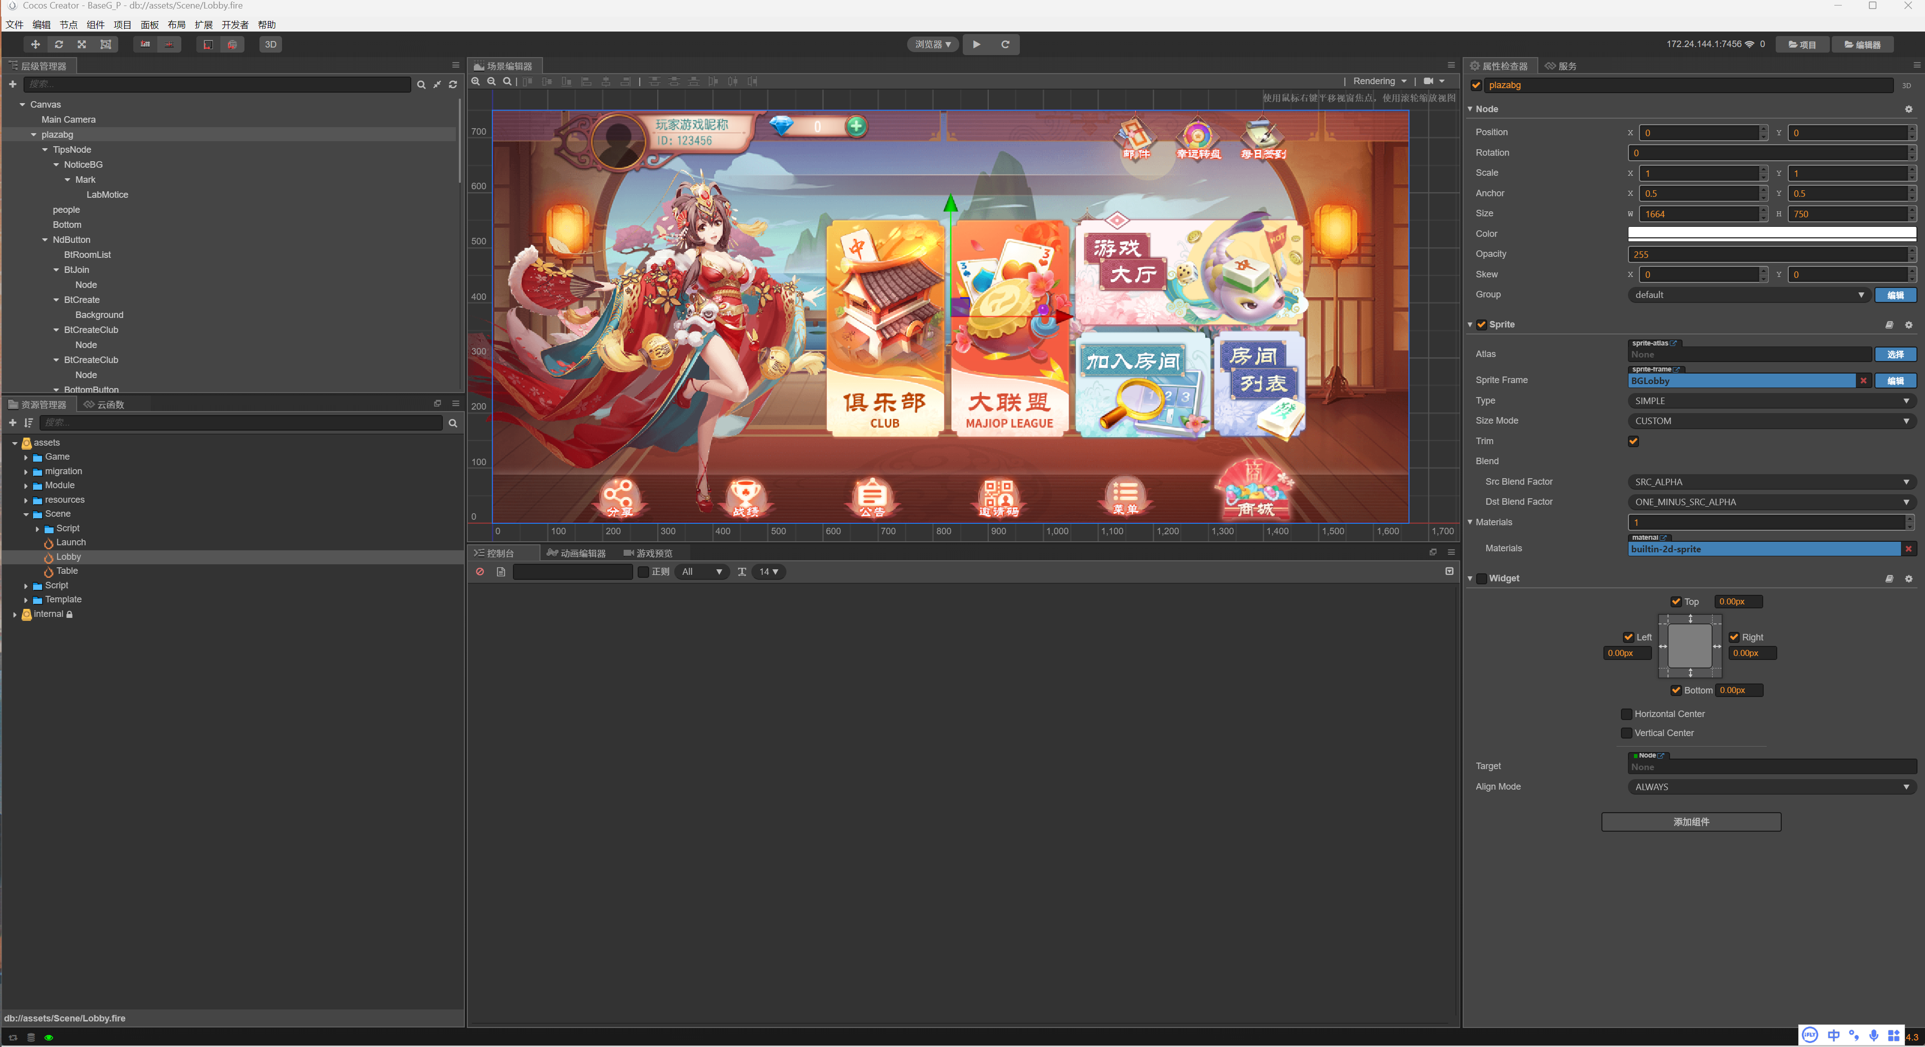Click the Play button to preview the game
The height and width of the screenshot is (1047, 1925).
click(x=977, y=44)
